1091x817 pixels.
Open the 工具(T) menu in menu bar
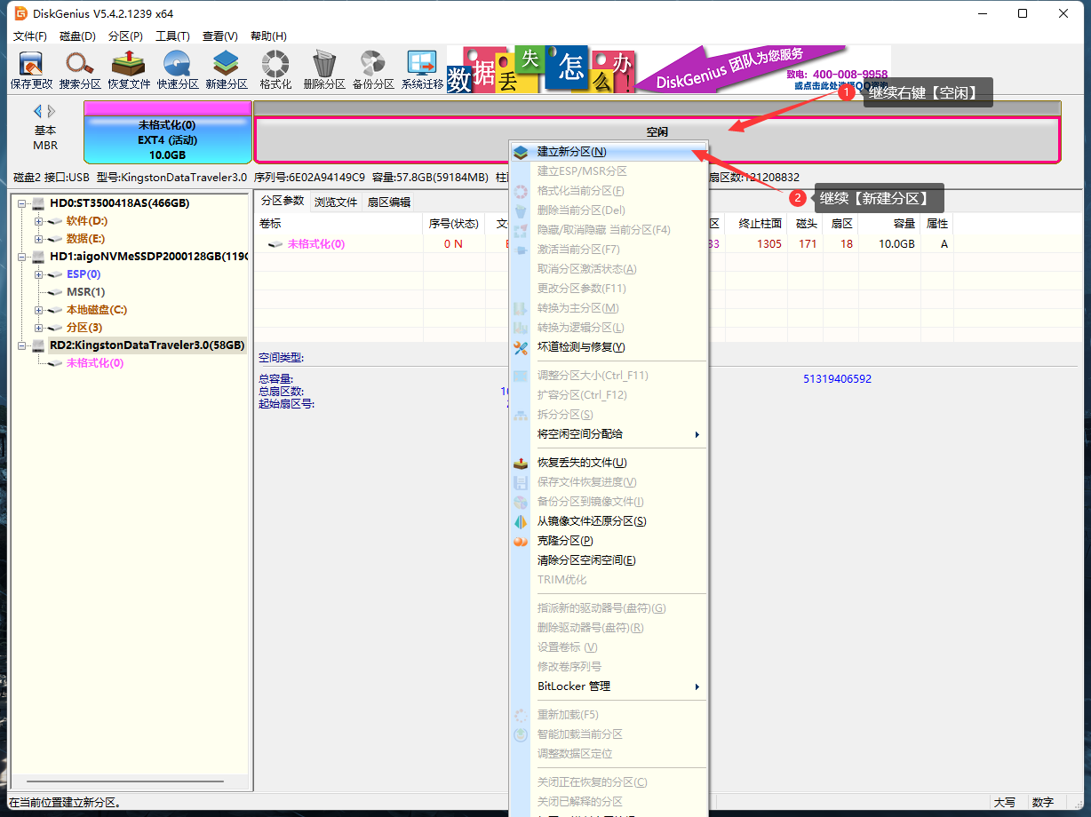172,36
